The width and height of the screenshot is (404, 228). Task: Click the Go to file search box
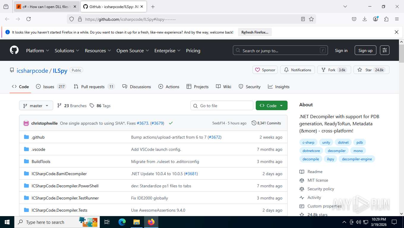click(x=222, y=106)
